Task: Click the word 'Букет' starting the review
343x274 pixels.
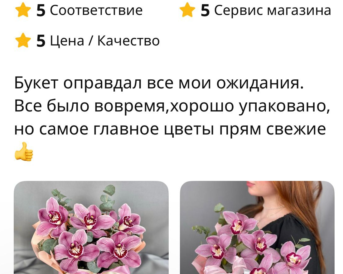Action: click(36, 83)
